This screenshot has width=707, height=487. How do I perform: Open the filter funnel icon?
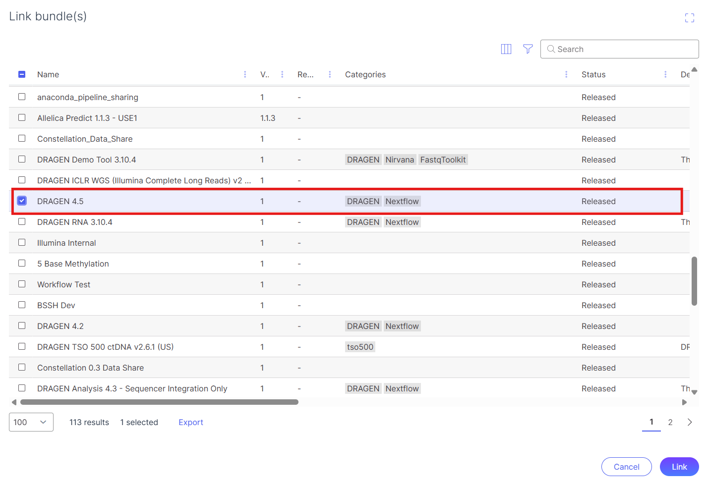[x=528, y=49]
